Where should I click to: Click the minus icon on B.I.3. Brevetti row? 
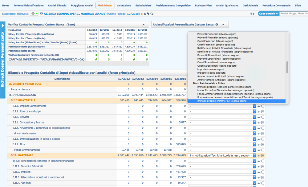click(263, 117)
